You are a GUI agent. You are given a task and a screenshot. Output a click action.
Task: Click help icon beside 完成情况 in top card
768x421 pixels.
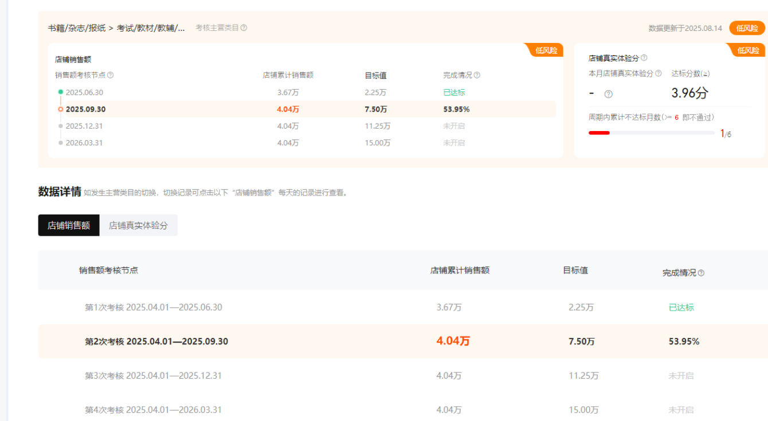point(477,76)
